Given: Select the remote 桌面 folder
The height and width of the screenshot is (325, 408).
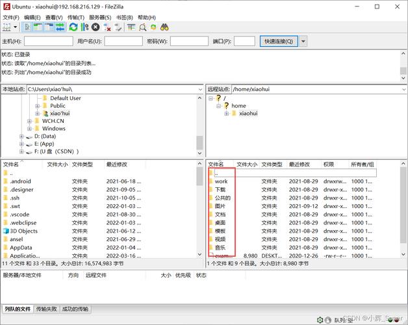Looking at the screenshot, I should pyautogui.click(x=220, y=223).
